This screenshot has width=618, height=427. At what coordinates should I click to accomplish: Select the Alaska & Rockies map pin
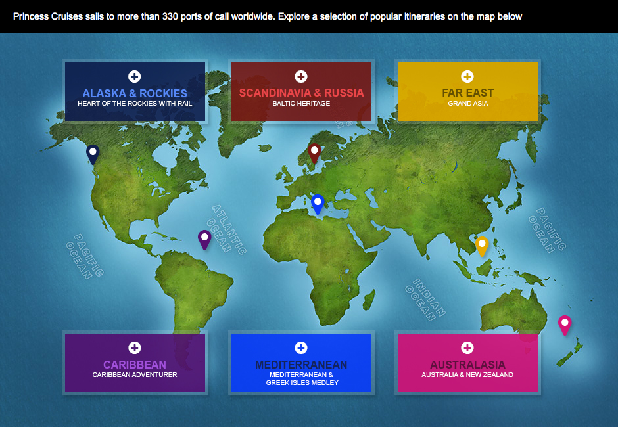tap(92, 152)
